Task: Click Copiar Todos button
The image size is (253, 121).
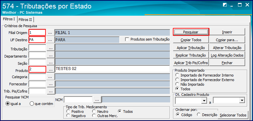Action: 191,40
